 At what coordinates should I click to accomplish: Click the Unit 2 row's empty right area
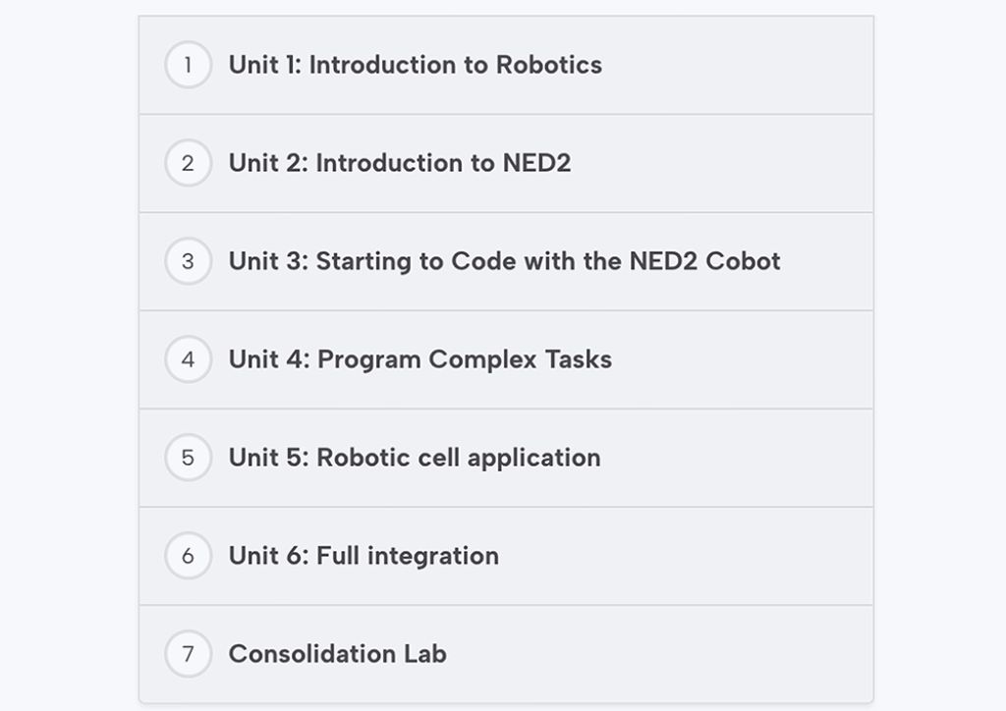(x=722, y=163)
